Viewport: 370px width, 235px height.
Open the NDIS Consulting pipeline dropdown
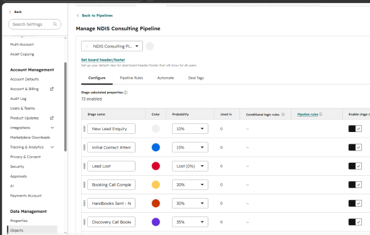(112, 46)
